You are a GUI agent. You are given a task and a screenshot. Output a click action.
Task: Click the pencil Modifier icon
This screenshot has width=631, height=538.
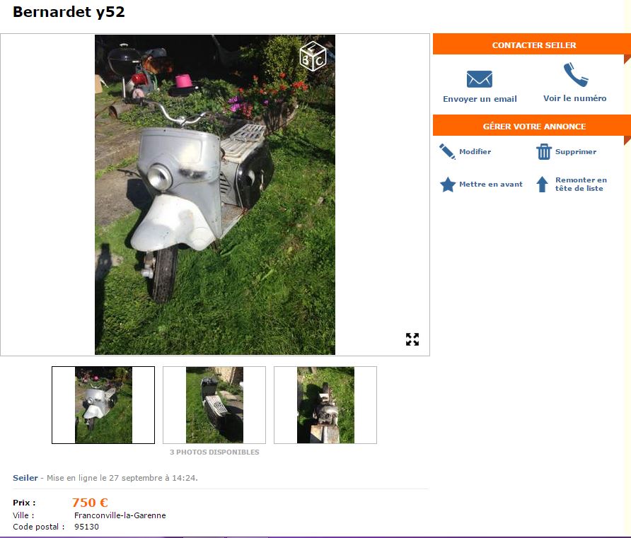pyautogui.click(x=447, y=151)
